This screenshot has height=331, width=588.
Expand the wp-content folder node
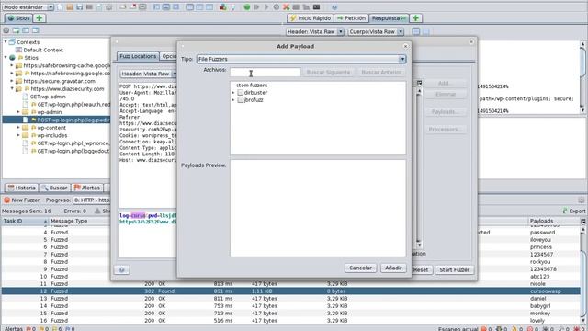click(x=18, y=128)
